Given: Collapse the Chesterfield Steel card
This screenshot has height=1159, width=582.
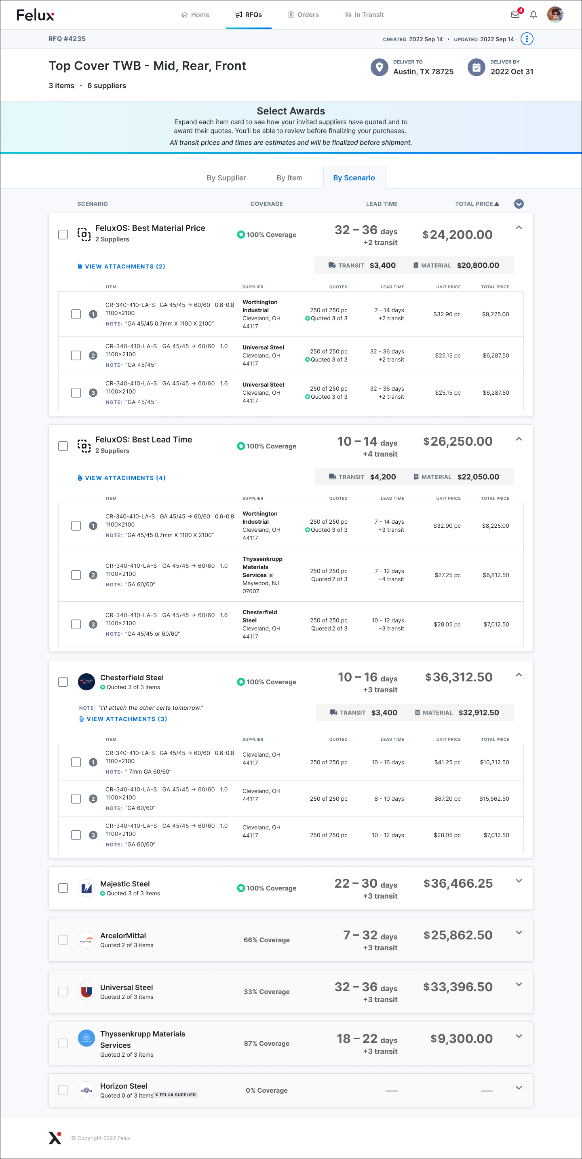Looking at the screenshot, I should tap(519, 675).
